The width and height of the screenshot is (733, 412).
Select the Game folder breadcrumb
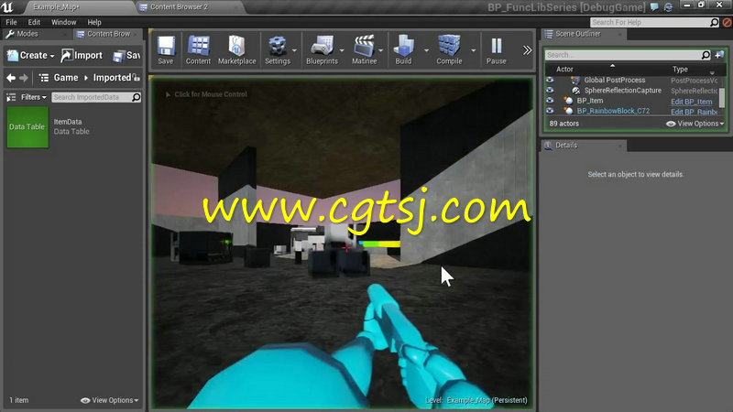66,78
